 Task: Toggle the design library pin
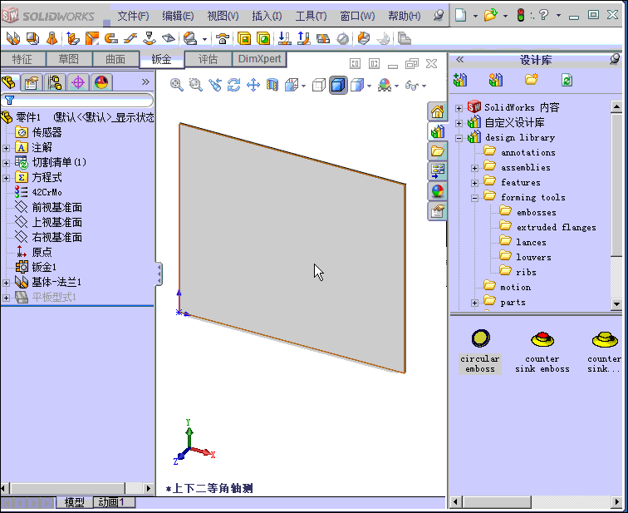(x=615, y=60)
